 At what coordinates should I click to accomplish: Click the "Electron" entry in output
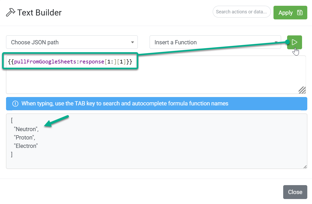click(26, 146)
